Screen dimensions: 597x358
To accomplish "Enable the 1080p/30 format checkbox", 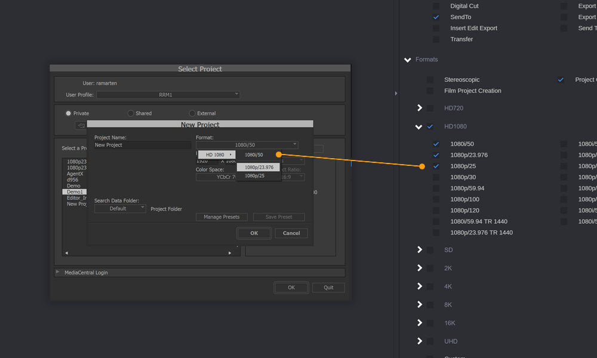I will (436, 177).
